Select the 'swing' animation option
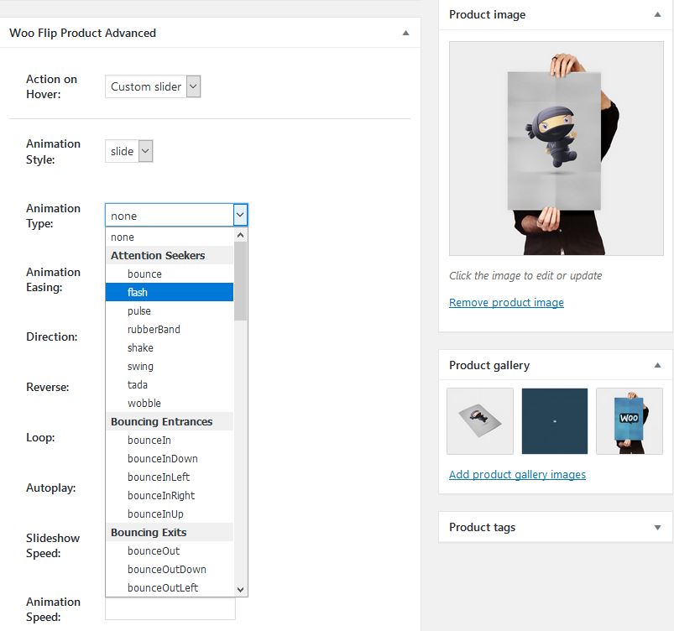Viewport: 674px width, 631px height. coord(170,366)
